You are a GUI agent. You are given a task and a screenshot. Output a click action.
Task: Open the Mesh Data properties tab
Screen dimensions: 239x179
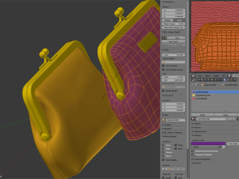[x=222, y=80]
